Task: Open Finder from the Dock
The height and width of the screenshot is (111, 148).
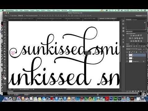Action: point(6,99)
